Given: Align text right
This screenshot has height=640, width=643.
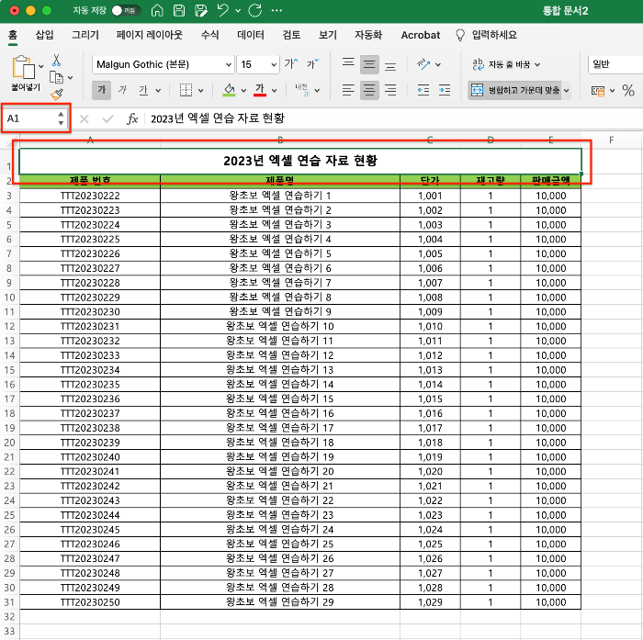Looking at the screenshot, I should [390, 90].
